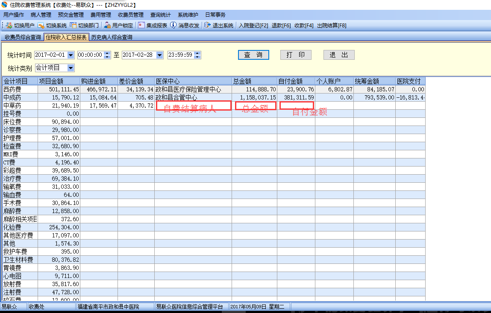Click 退款[F6] toolbar shortcut
The height and width of the screenshot is (313, 491).
[x=281, y=26]
